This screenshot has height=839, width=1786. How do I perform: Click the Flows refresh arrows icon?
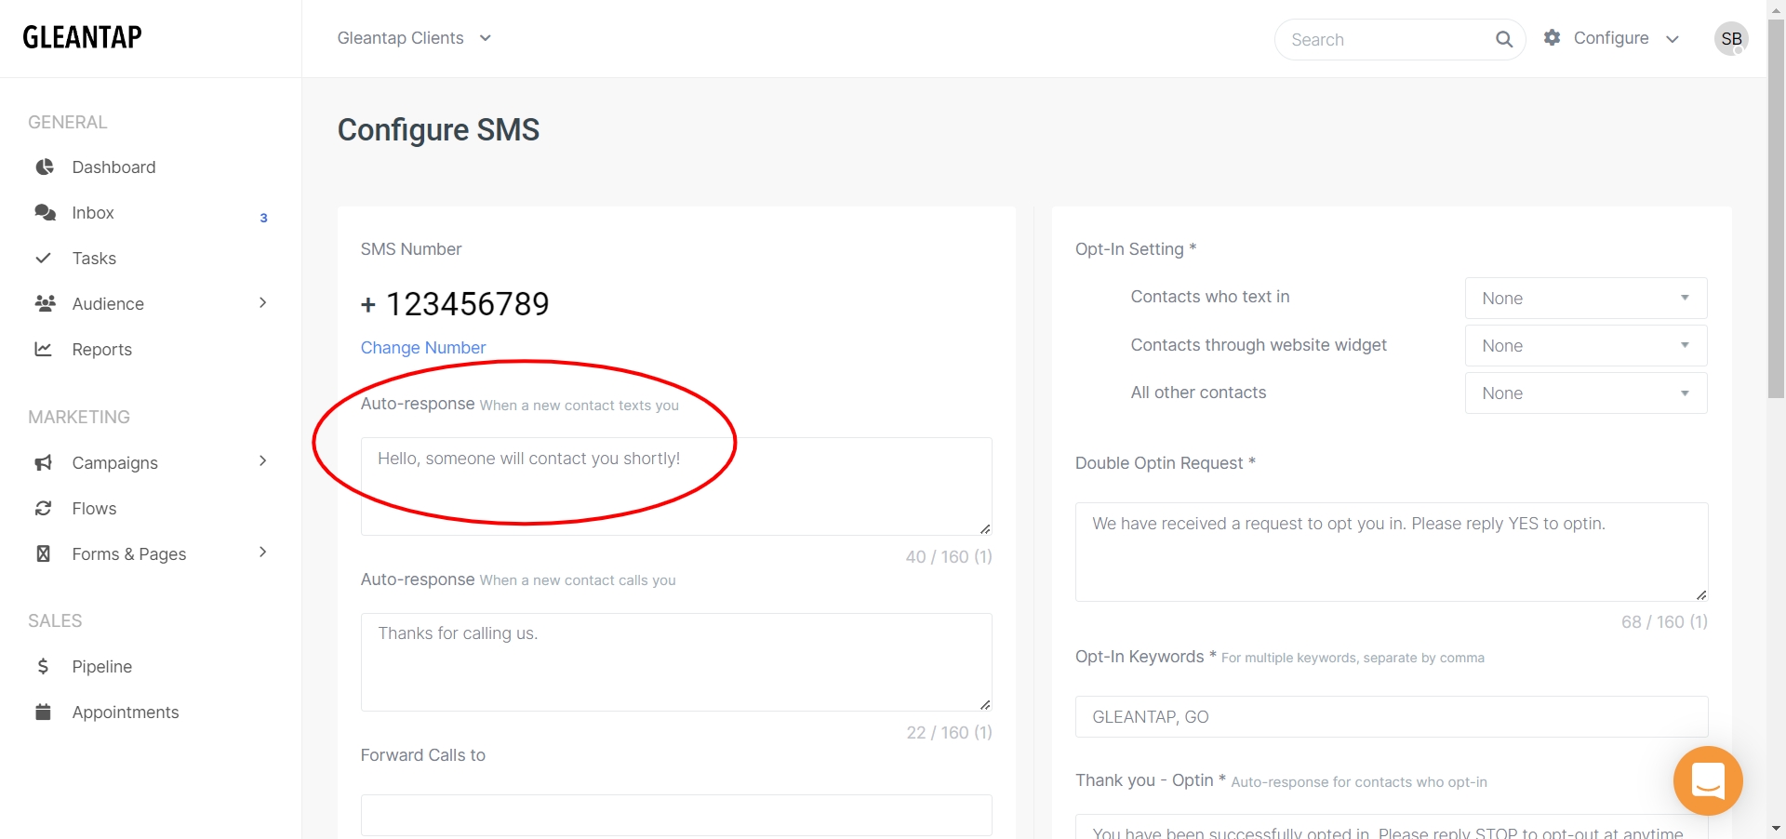coord(43,509)
